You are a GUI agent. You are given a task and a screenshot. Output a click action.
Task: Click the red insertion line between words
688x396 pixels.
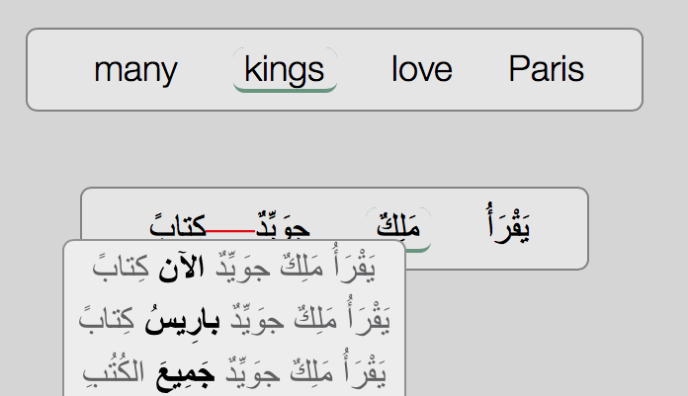(x=230, y=231)
